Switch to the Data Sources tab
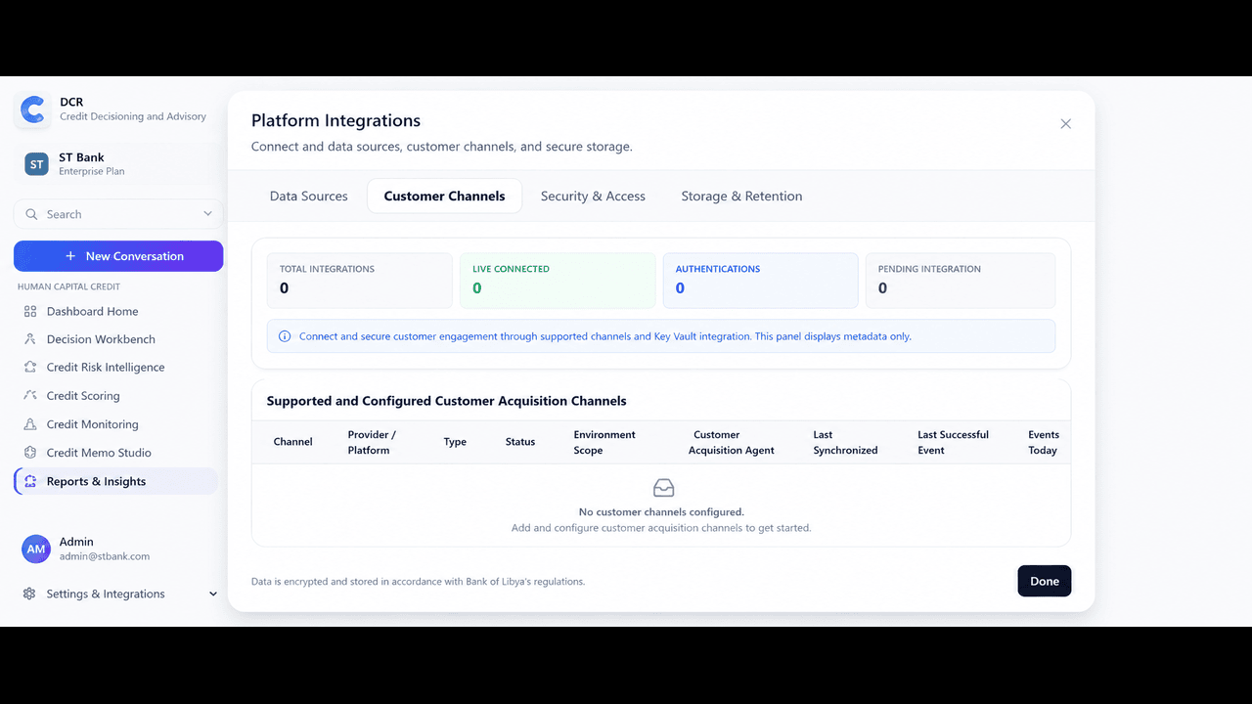This screenshot has width=1252, height=704. coord(309,196)
